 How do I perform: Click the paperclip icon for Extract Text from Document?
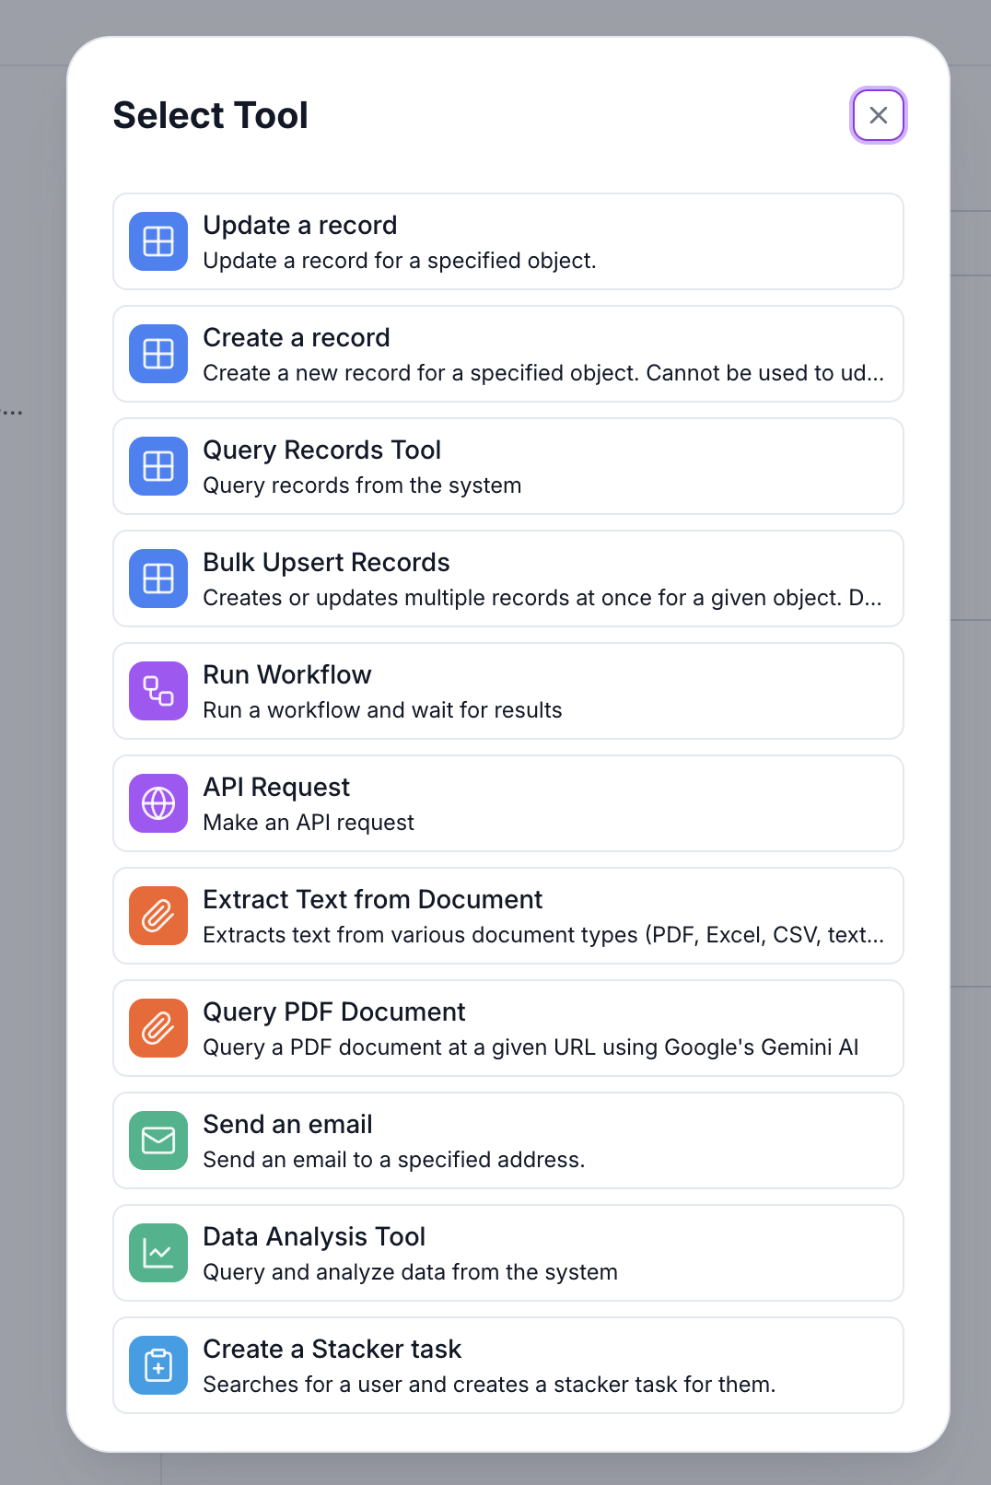[x=158, y=916]
